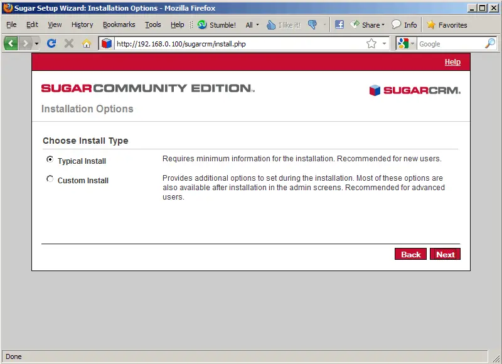Open the Help link in red header
502x364 pixels.
pos(452,62)
